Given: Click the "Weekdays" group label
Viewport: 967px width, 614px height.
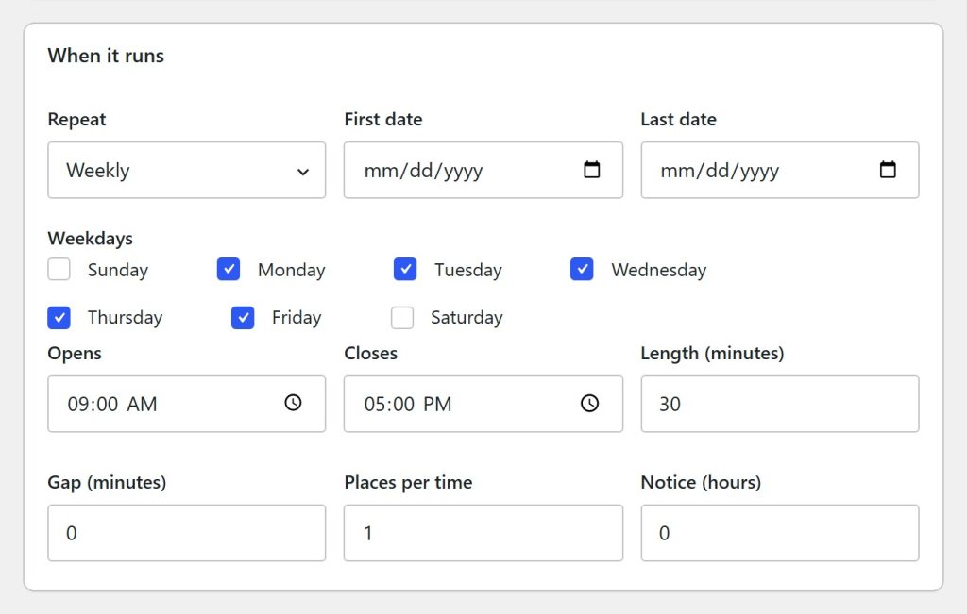Looking at the screenshot, I should click(x=91, y=239).
